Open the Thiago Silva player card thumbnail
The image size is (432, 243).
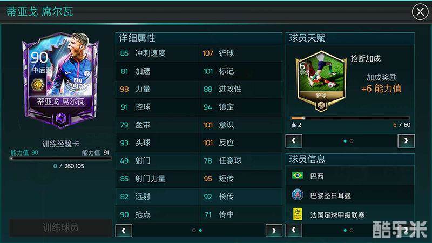pyautogui.click(x=60, y=80)
